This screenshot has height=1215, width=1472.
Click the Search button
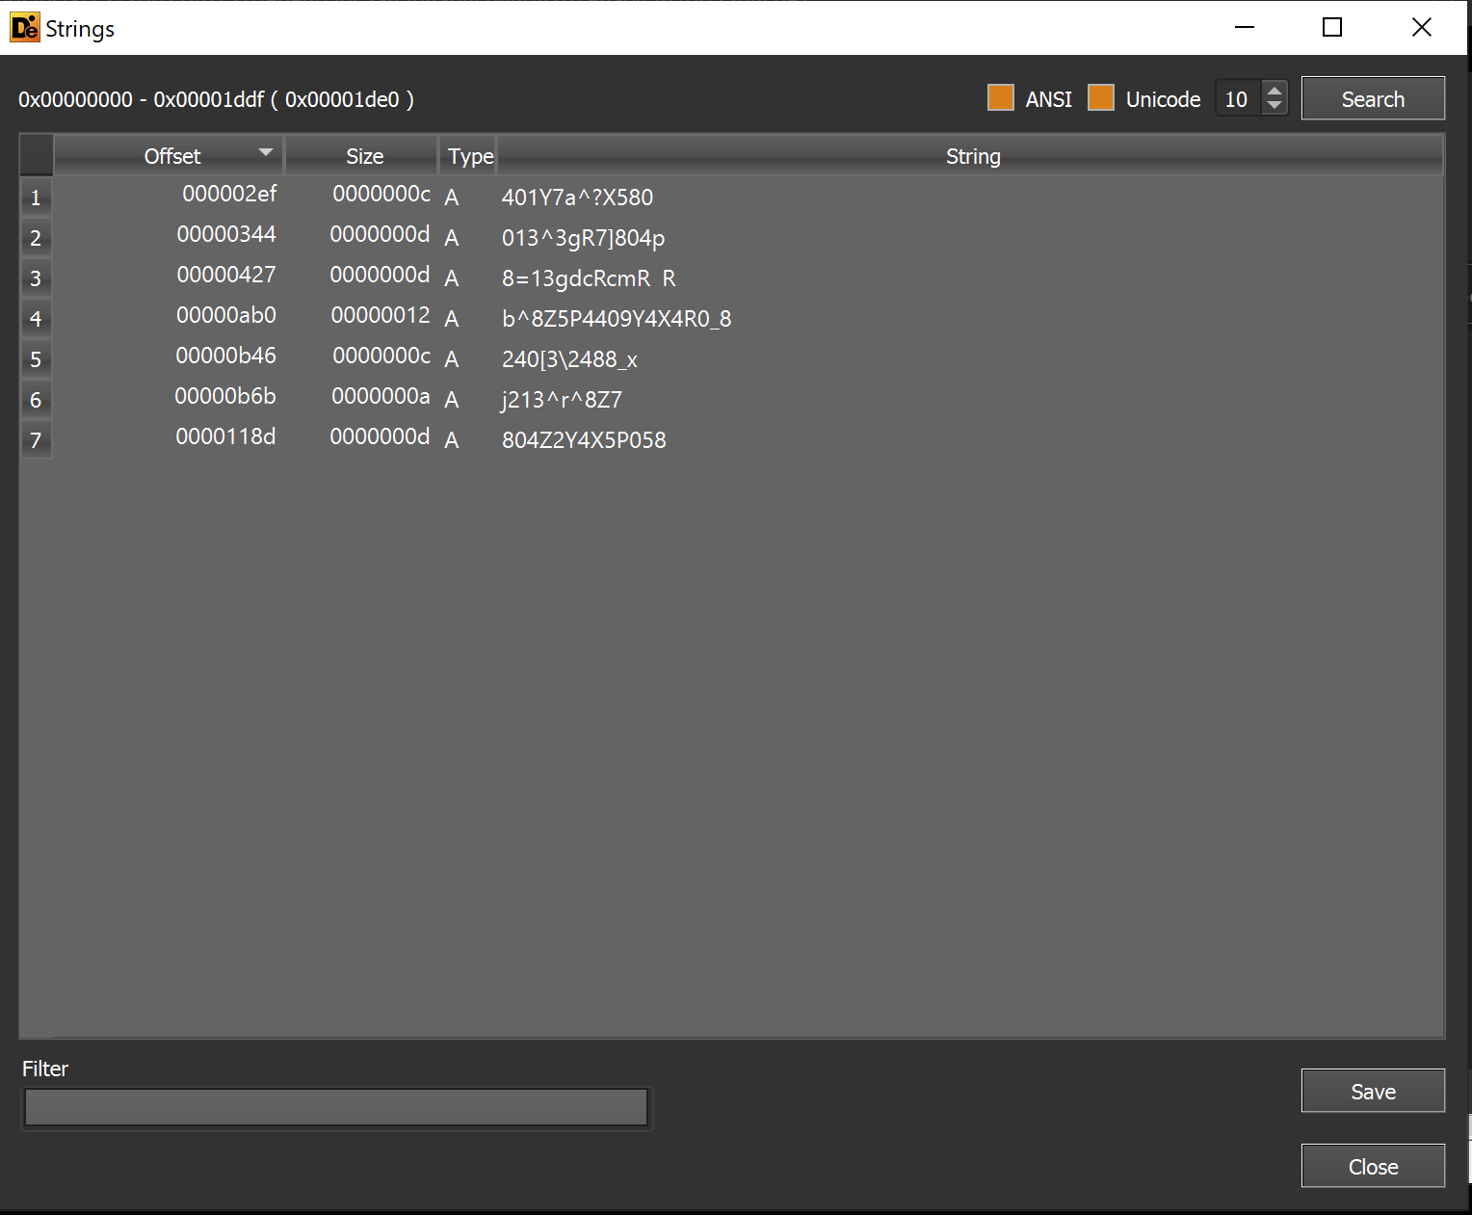pos(1373,98)
